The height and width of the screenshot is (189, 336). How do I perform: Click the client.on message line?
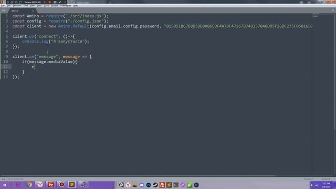pos(52,57)
